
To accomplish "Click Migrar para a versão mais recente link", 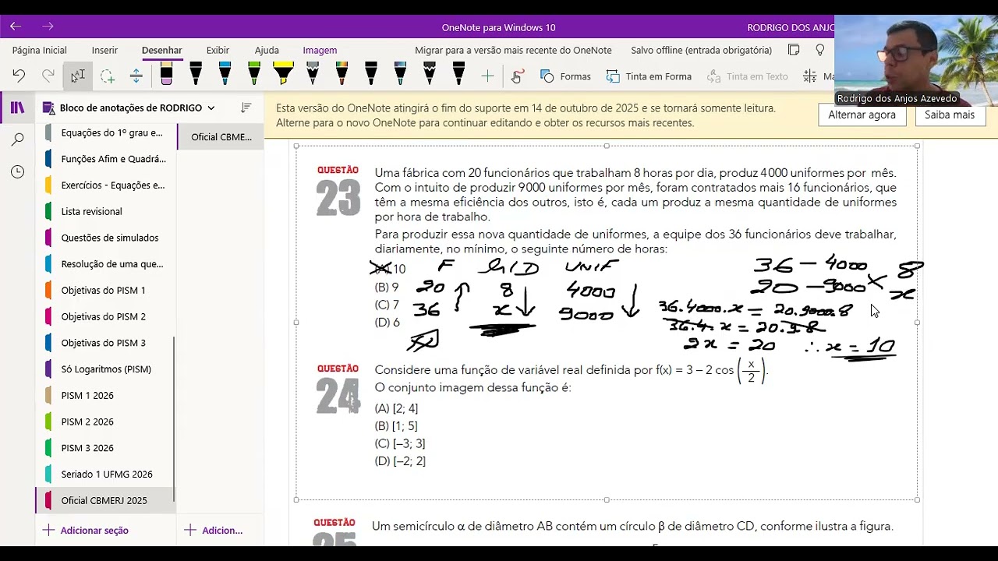I will [513, 50].
